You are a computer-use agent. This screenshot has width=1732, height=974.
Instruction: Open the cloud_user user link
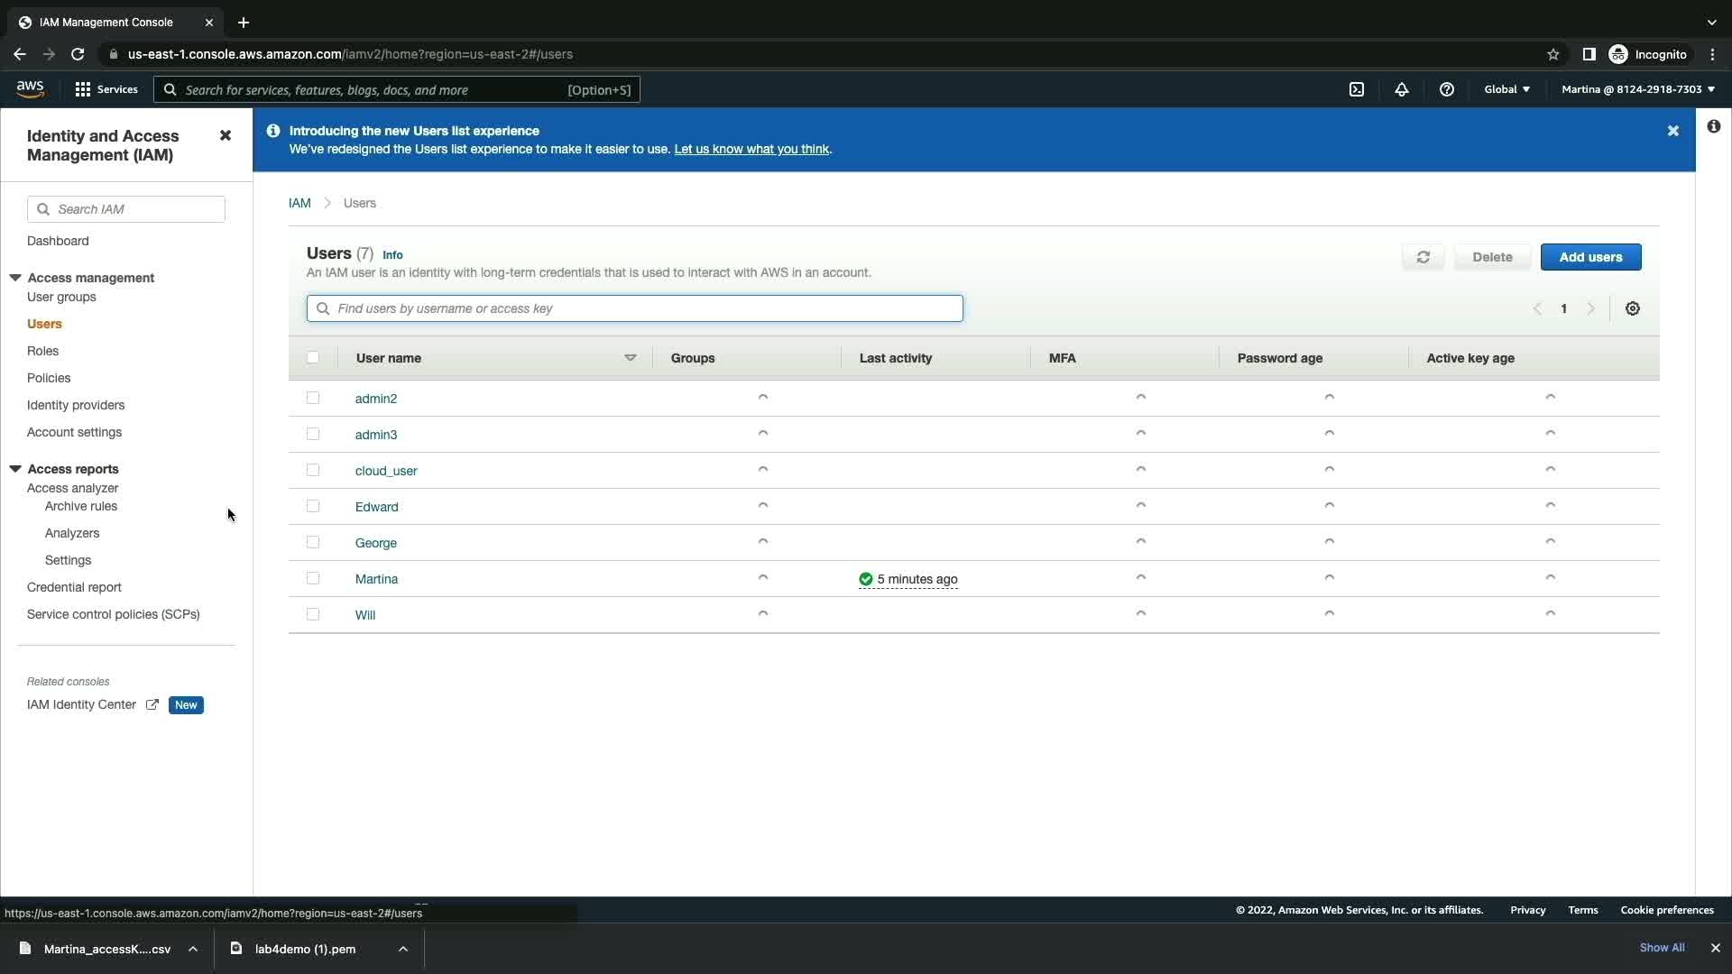coord(386,471)
